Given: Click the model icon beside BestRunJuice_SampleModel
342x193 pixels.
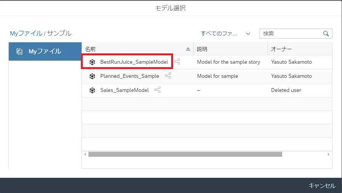Looking at the screenshot, I should coord(92,62).
